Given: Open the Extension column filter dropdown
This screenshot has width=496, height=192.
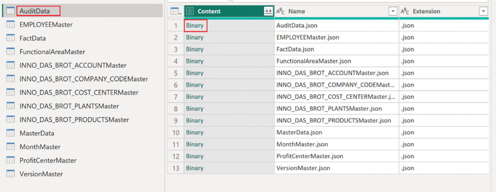Looking at the screenshot, I should tap(483, 12).
